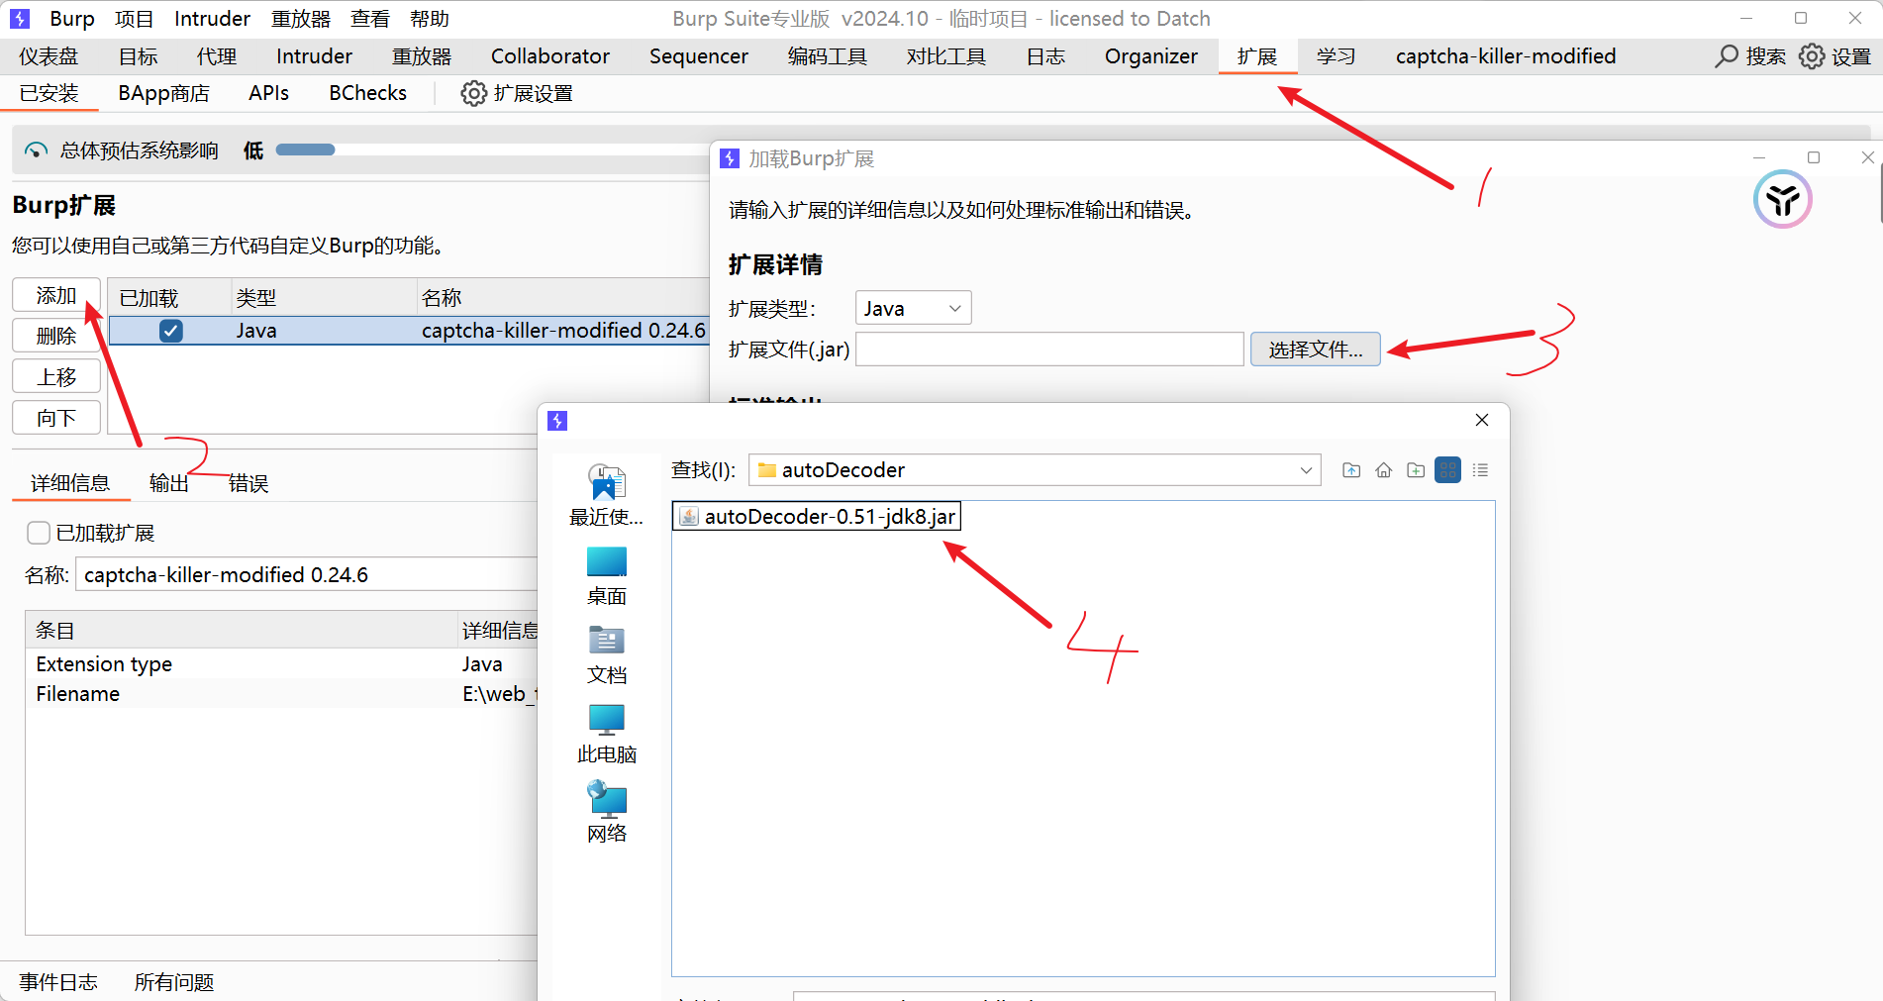Toggle loaded checkbox for captcha-killer-modified row

pyautogui.click(x=171, y=331)
